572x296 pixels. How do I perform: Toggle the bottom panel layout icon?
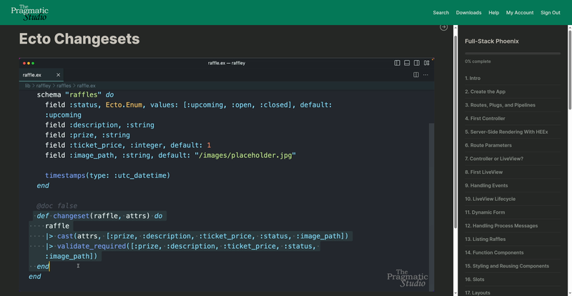tap(407, 63)
